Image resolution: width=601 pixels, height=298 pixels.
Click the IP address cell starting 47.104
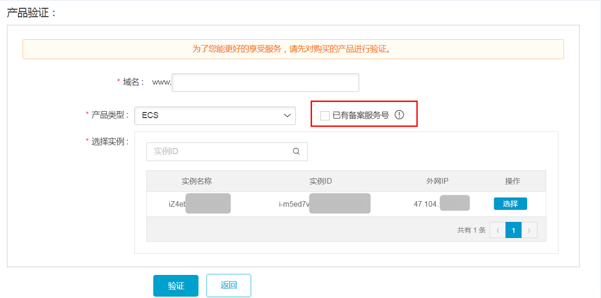441,203
